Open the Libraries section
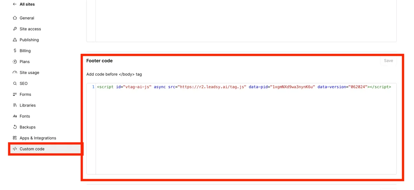 28,105
